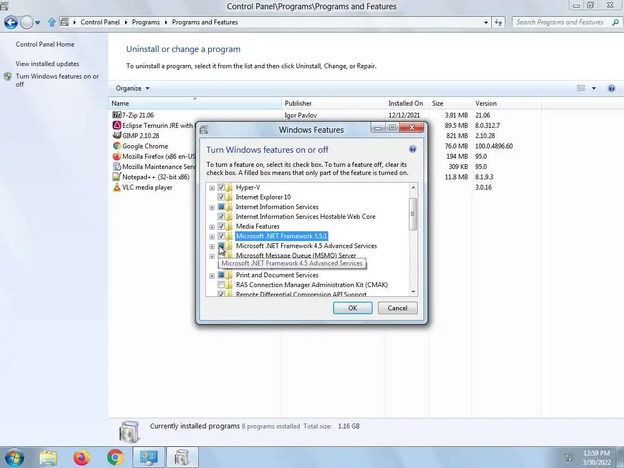This screenshot has width=624, height=468.
Task: Click the Back navigation arrow
Action: 11,22
